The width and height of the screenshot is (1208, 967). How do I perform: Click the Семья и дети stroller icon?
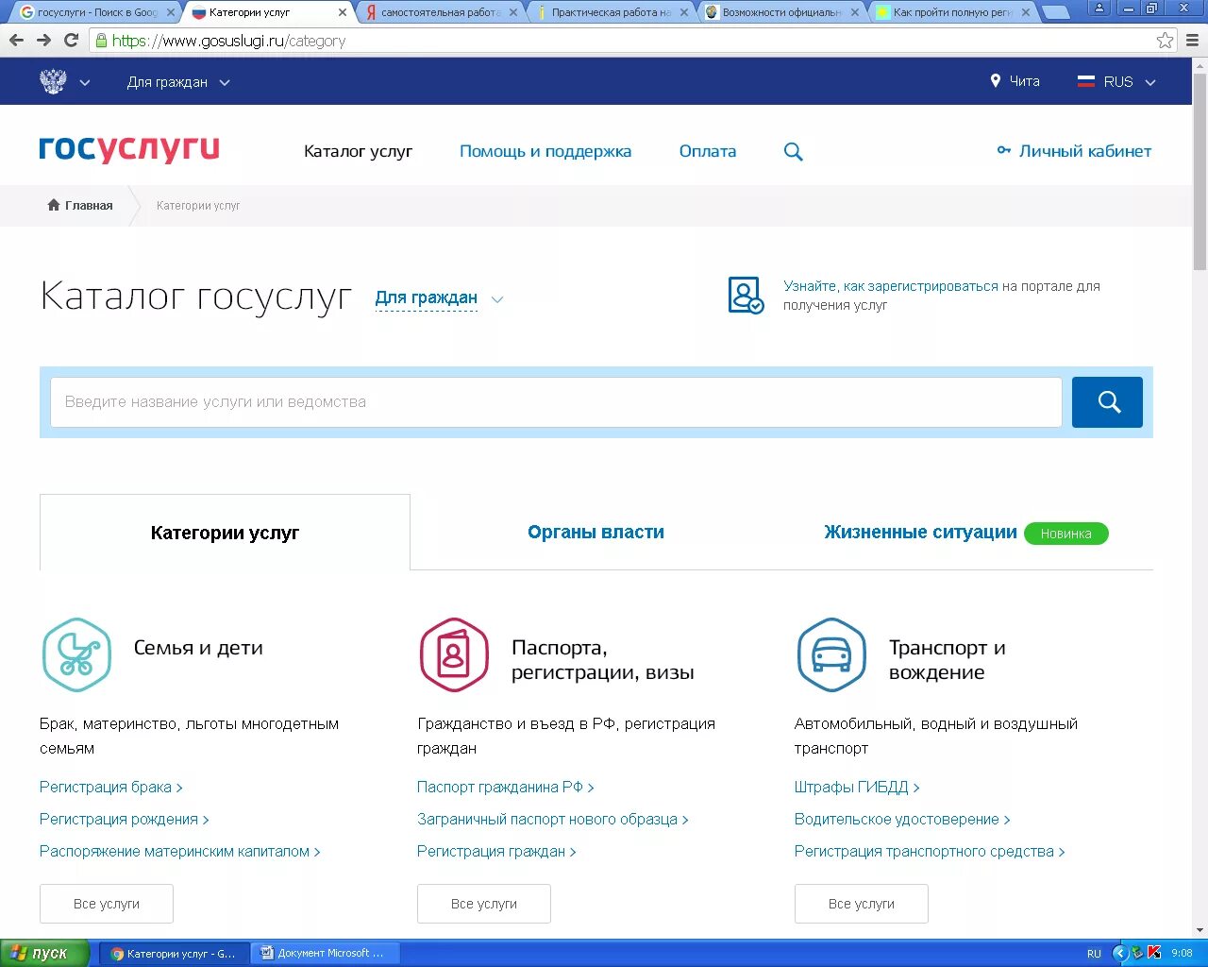(76, 654)
